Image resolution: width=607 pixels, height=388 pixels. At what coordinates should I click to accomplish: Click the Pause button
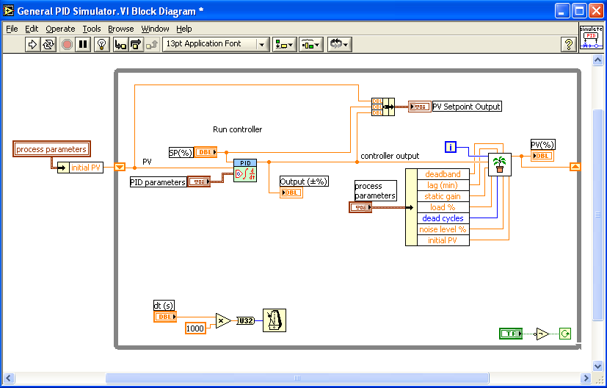click(x=83, y=44)
